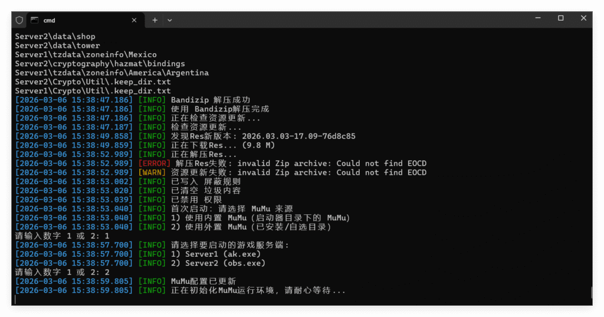Click the red [ERROR] tag in log
Screen dimensions: 604x317
[154, 164]
